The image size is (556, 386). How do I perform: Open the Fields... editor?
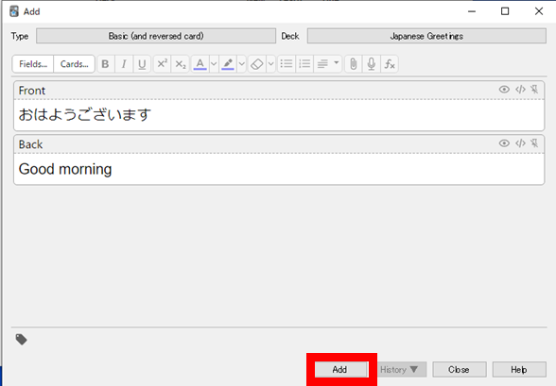tap(33, 64)
